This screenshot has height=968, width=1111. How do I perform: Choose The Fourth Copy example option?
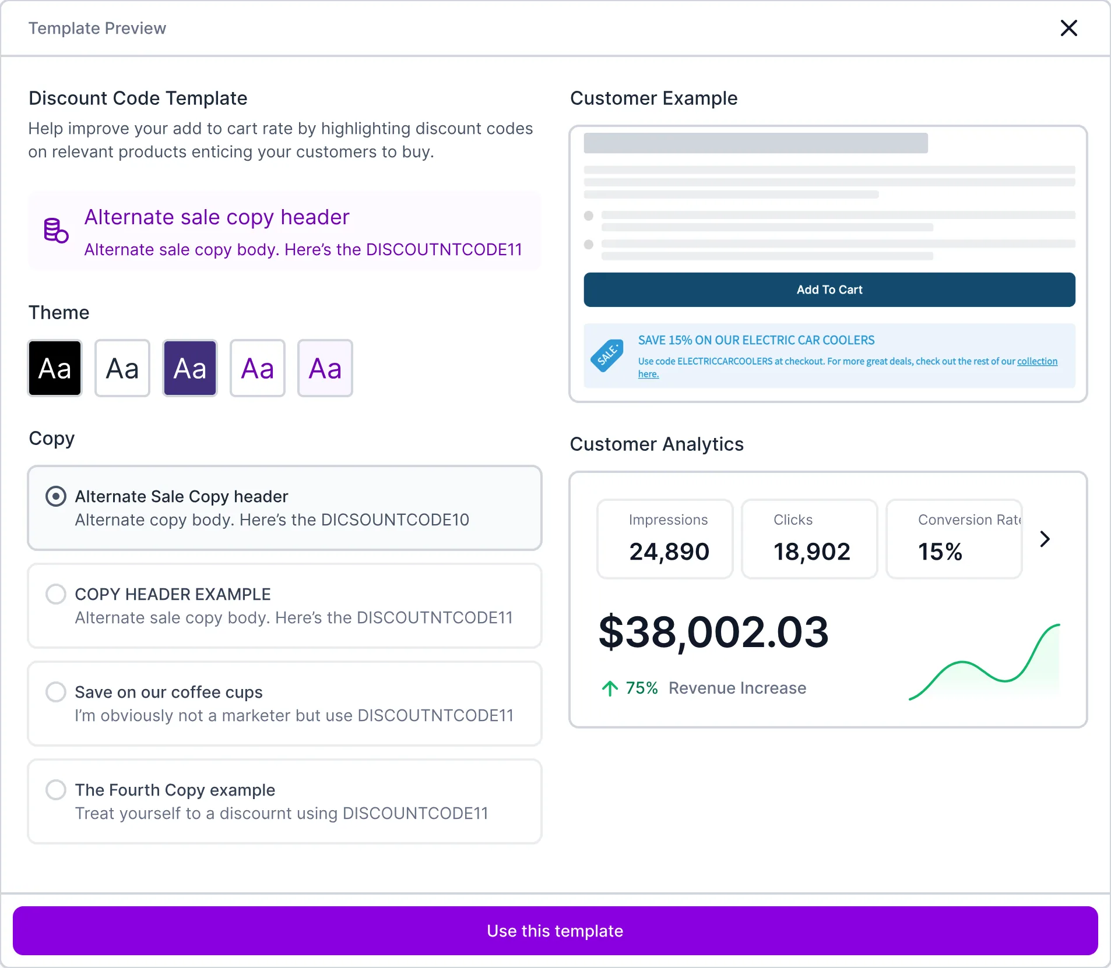[285, 801]
